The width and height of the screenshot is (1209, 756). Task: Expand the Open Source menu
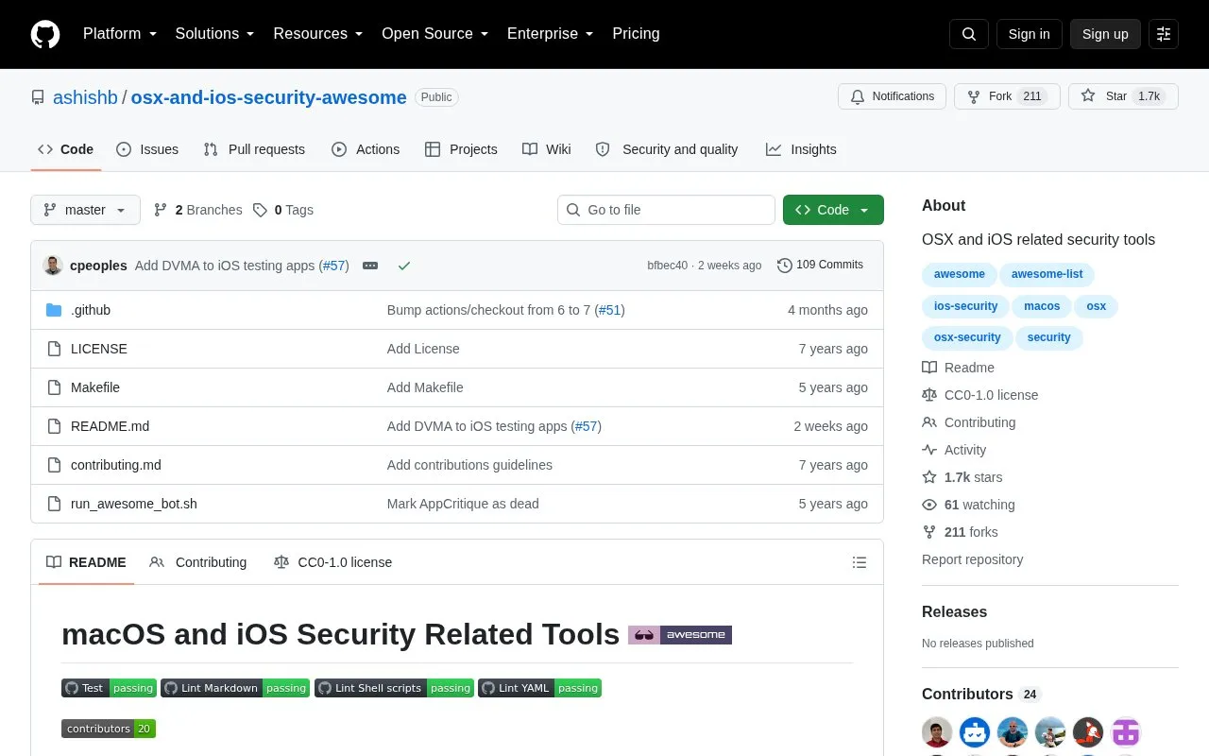point(435,34)
